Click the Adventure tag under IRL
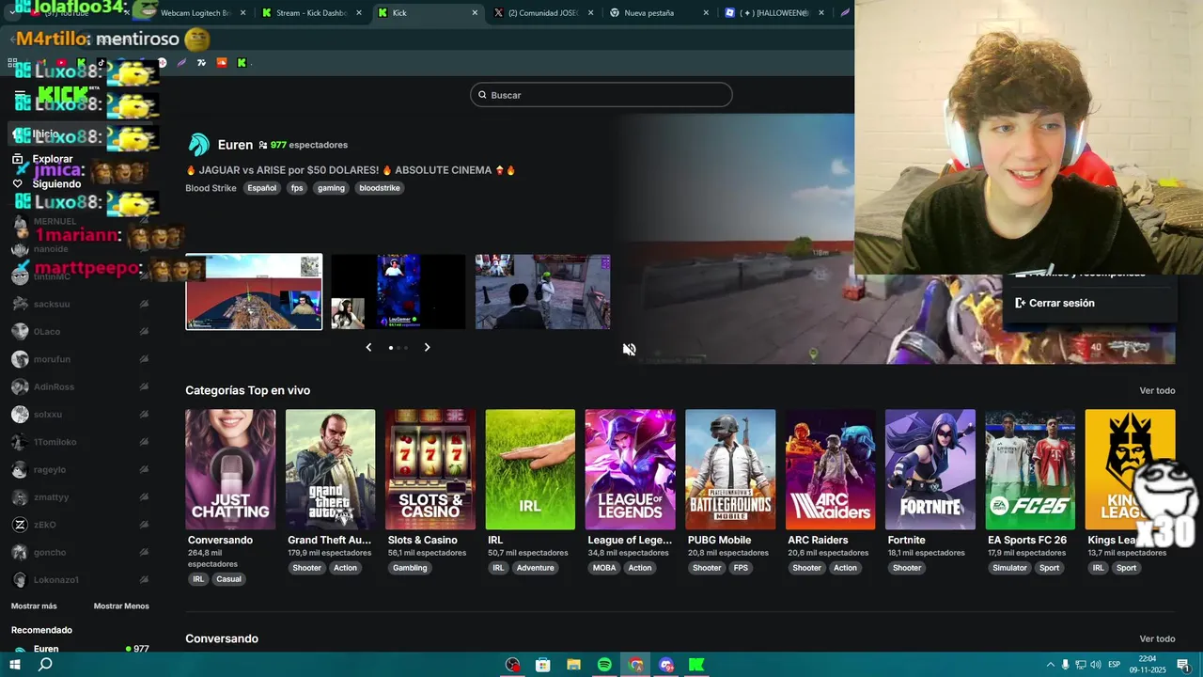 [x=535, y=568]
